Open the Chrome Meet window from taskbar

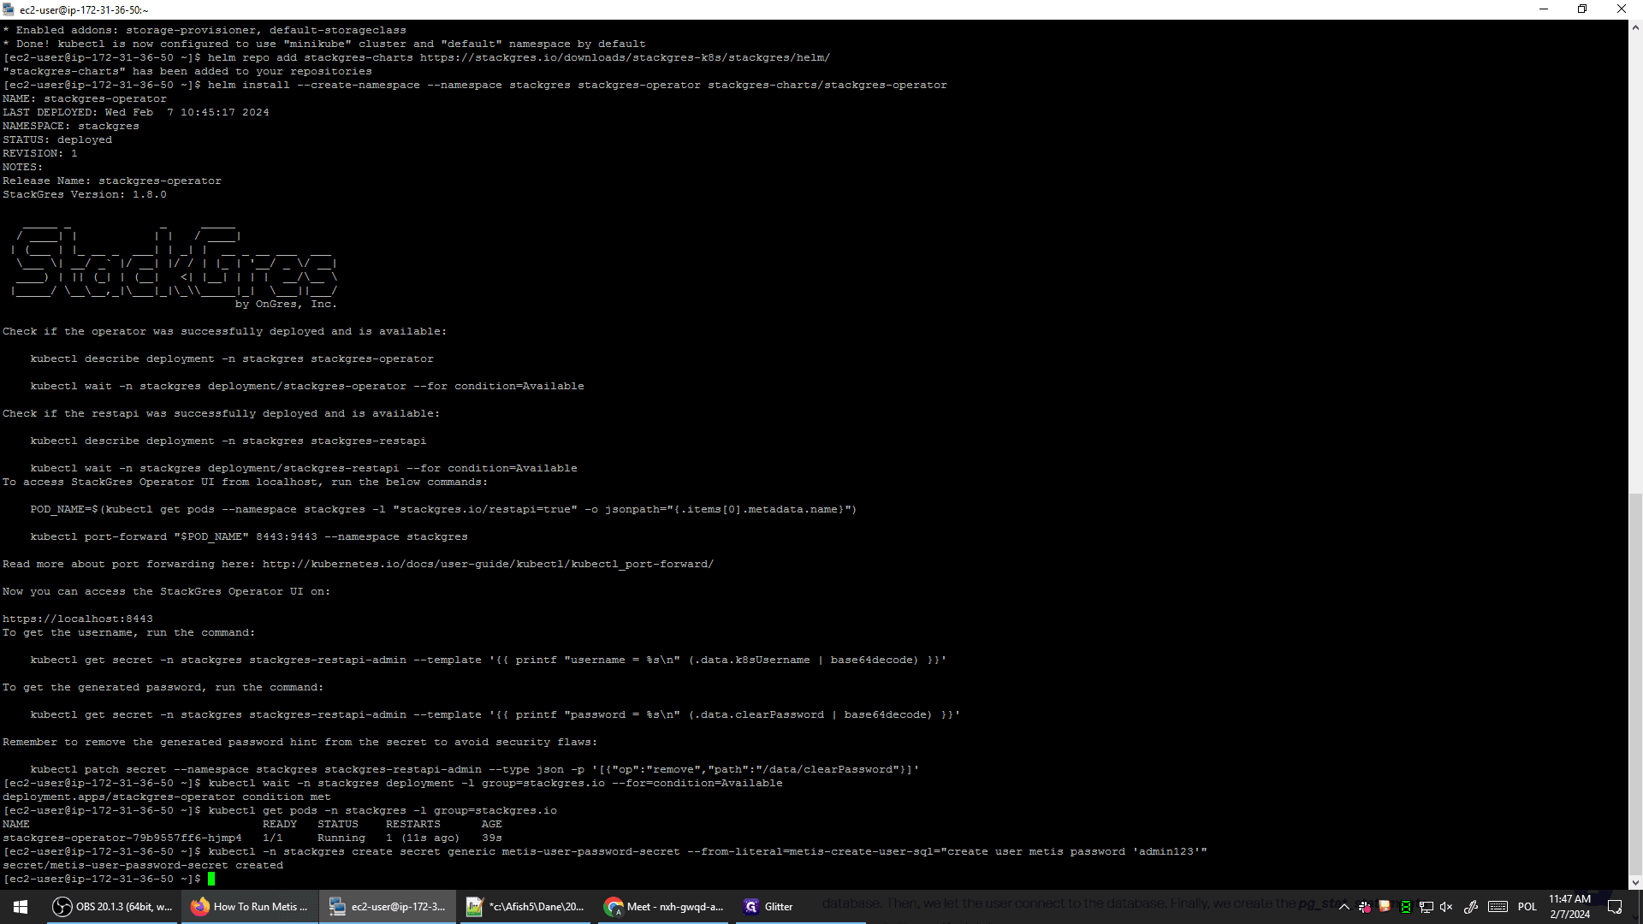[663, 907]
